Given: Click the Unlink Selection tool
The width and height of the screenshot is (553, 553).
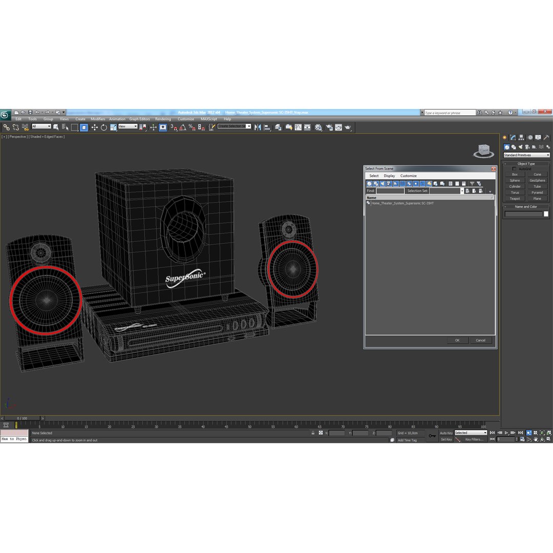Looking at the screenshot, I should click(x=15, y=127).
